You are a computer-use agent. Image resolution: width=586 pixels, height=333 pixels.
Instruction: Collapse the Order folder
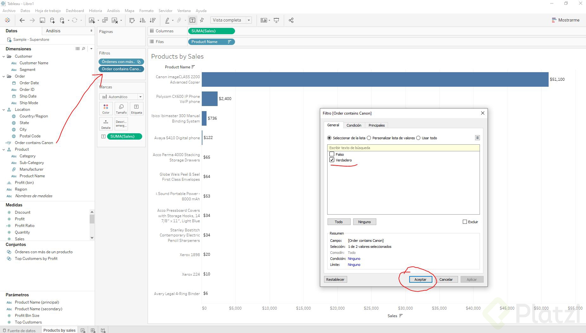pos(3,76)
